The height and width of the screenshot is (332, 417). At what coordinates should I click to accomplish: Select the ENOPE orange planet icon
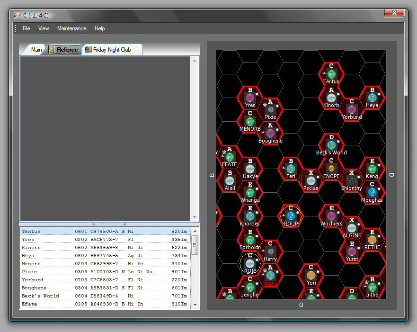[x=331, y=169]
